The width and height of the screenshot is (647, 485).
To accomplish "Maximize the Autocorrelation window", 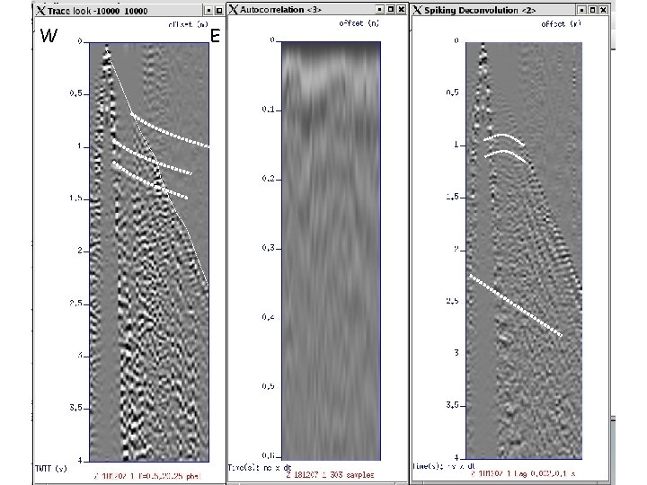I will [x=390, y=9].
